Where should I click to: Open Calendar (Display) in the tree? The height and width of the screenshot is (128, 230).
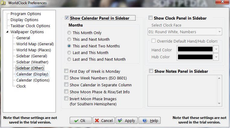point(32,74)
